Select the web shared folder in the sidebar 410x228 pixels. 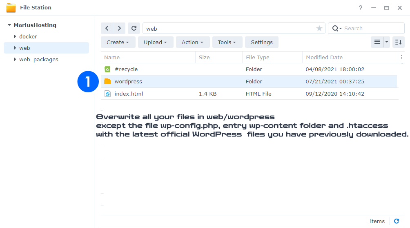click(25, 48)
